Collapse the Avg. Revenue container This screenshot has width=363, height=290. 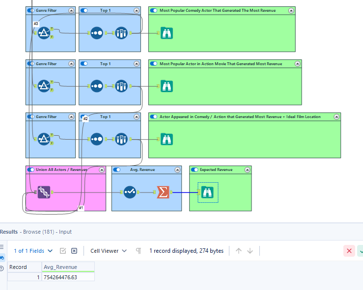tap(177, 170)
